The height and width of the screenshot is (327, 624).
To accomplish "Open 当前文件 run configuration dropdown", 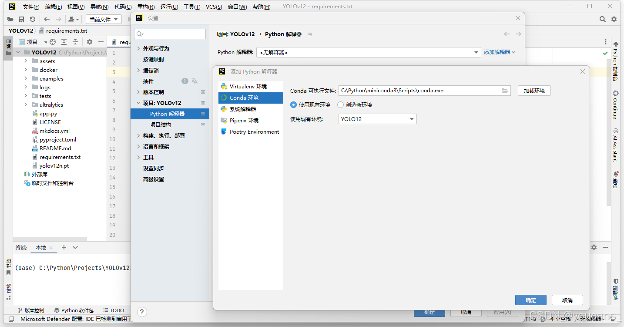I will [x=104, y=19].
